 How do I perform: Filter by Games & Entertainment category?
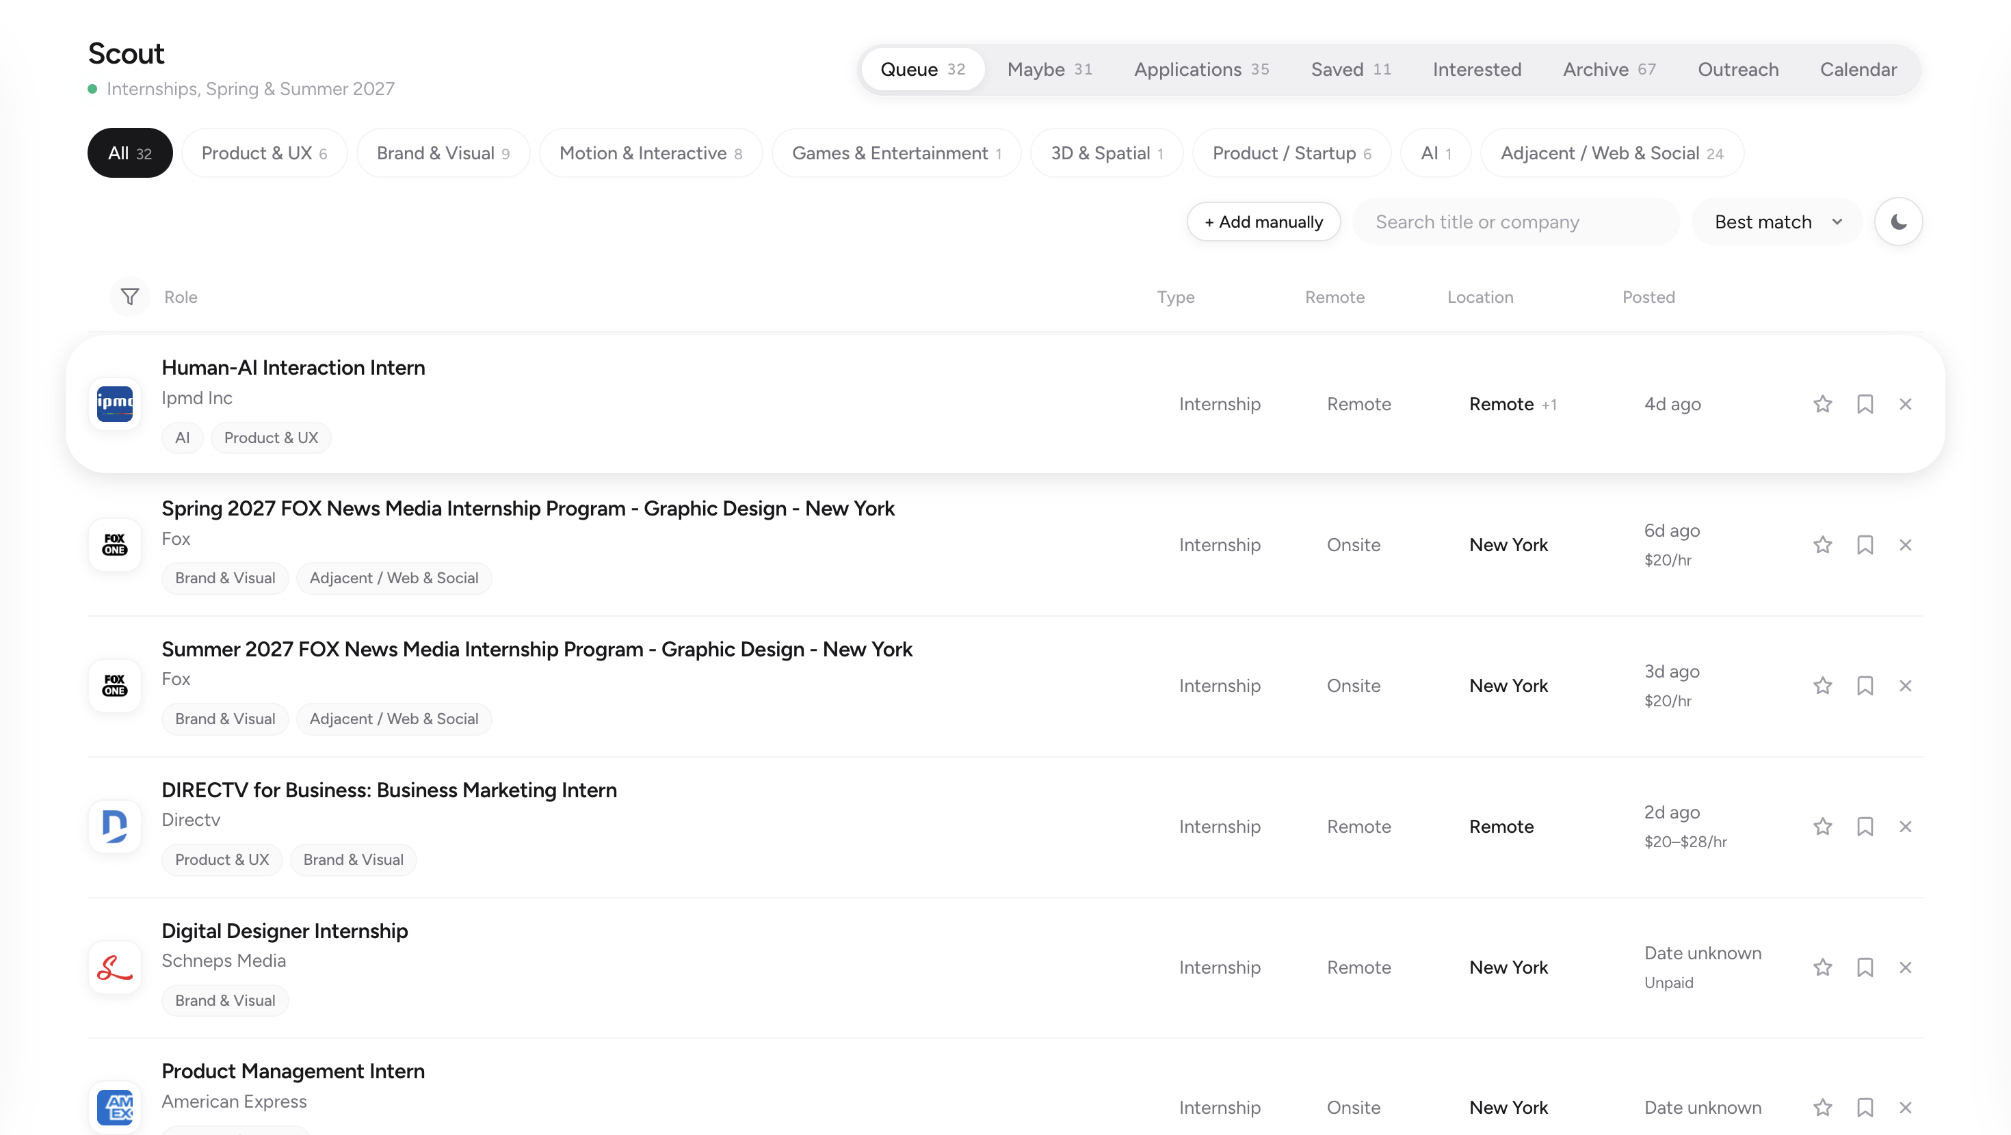896,153
